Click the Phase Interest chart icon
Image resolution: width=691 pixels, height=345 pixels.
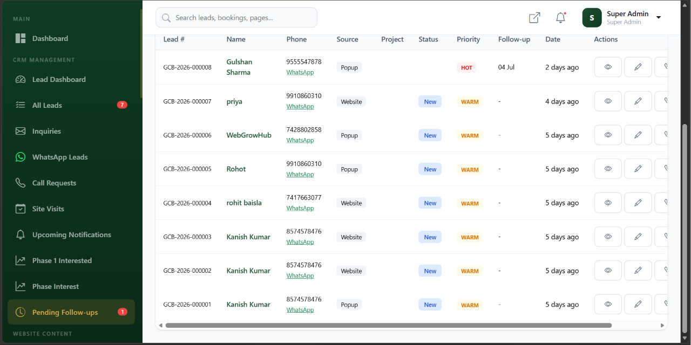pyautogui.click(x=21, y=286)
